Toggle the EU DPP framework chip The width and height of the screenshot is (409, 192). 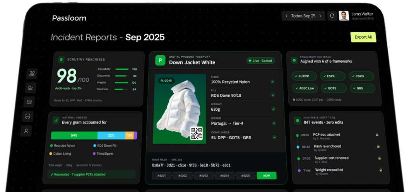tap(304, 76)
